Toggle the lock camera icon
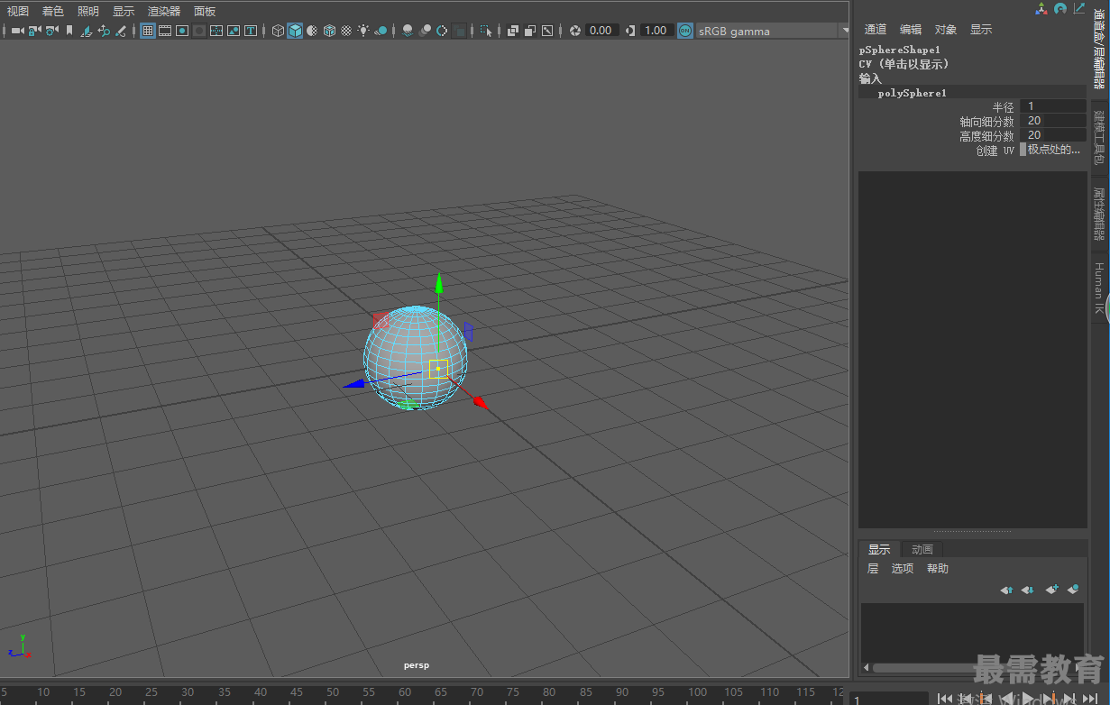This screenshot has height=705, width=1110. (34, 31)
